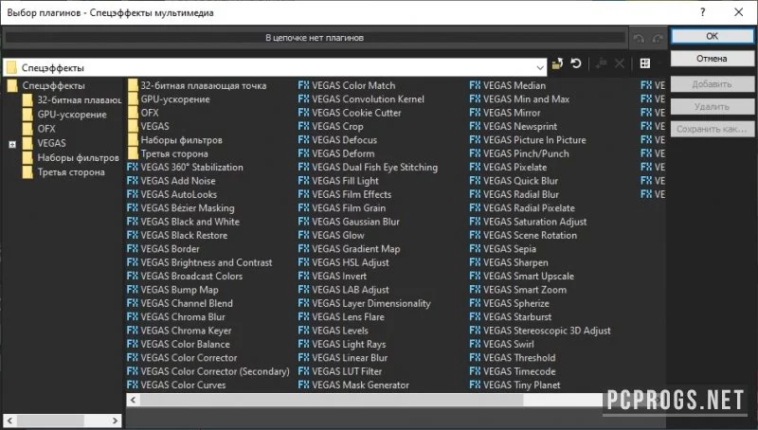758x430 pixels.
Task: Open Третья сторона folder in list
Action: click(x=169, y=153)
